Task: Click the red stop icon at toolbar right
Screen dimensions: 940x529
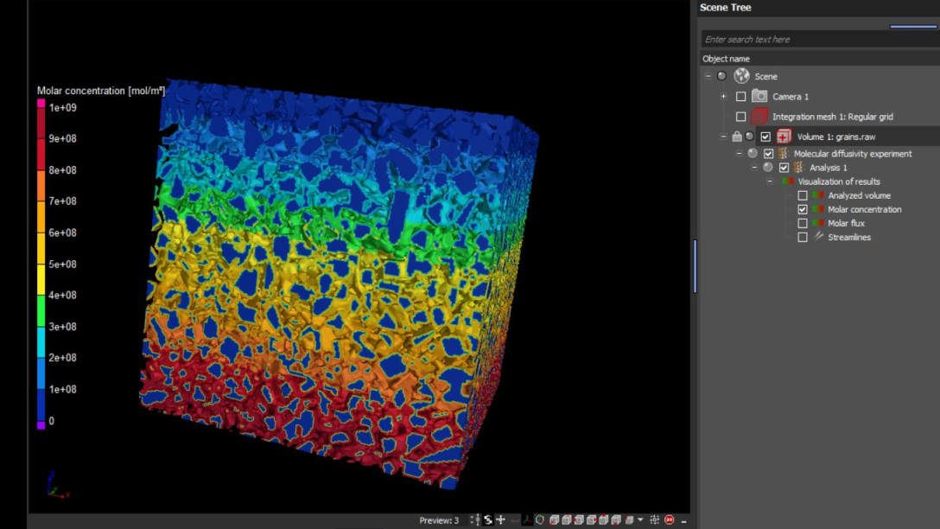Action: click(x=669, y=519)
